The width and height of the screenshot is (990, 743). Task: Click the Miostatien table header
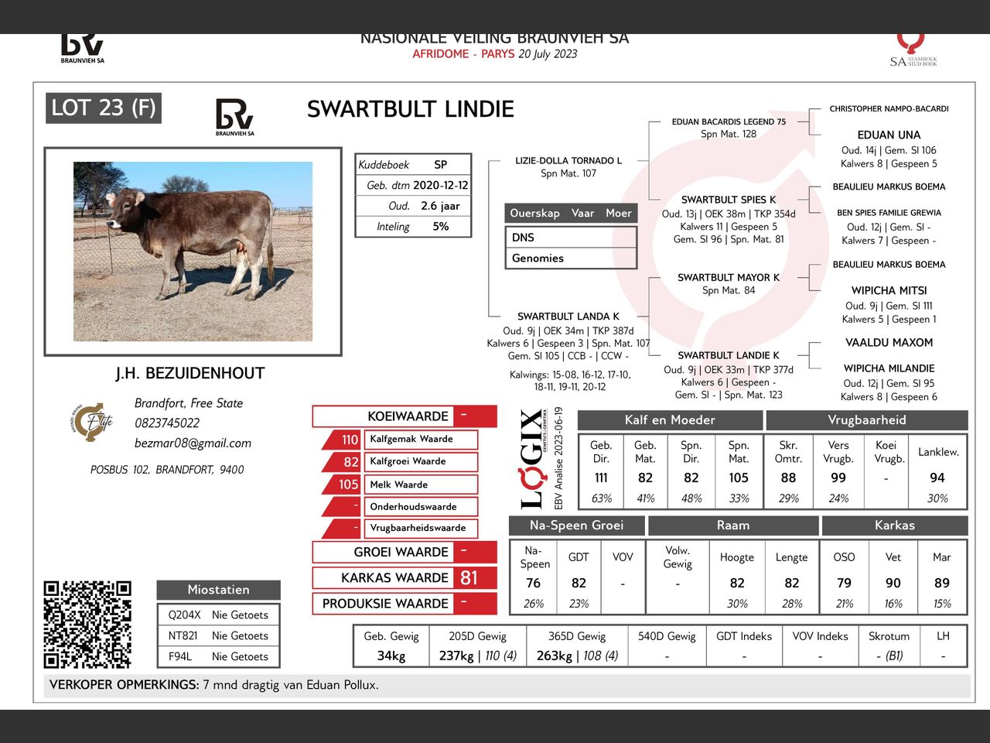[x=218, y=589]
